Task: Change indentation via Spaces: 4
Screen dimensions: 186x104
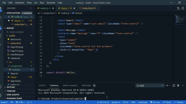Action: pyautogui.click(x=116, y=102)
